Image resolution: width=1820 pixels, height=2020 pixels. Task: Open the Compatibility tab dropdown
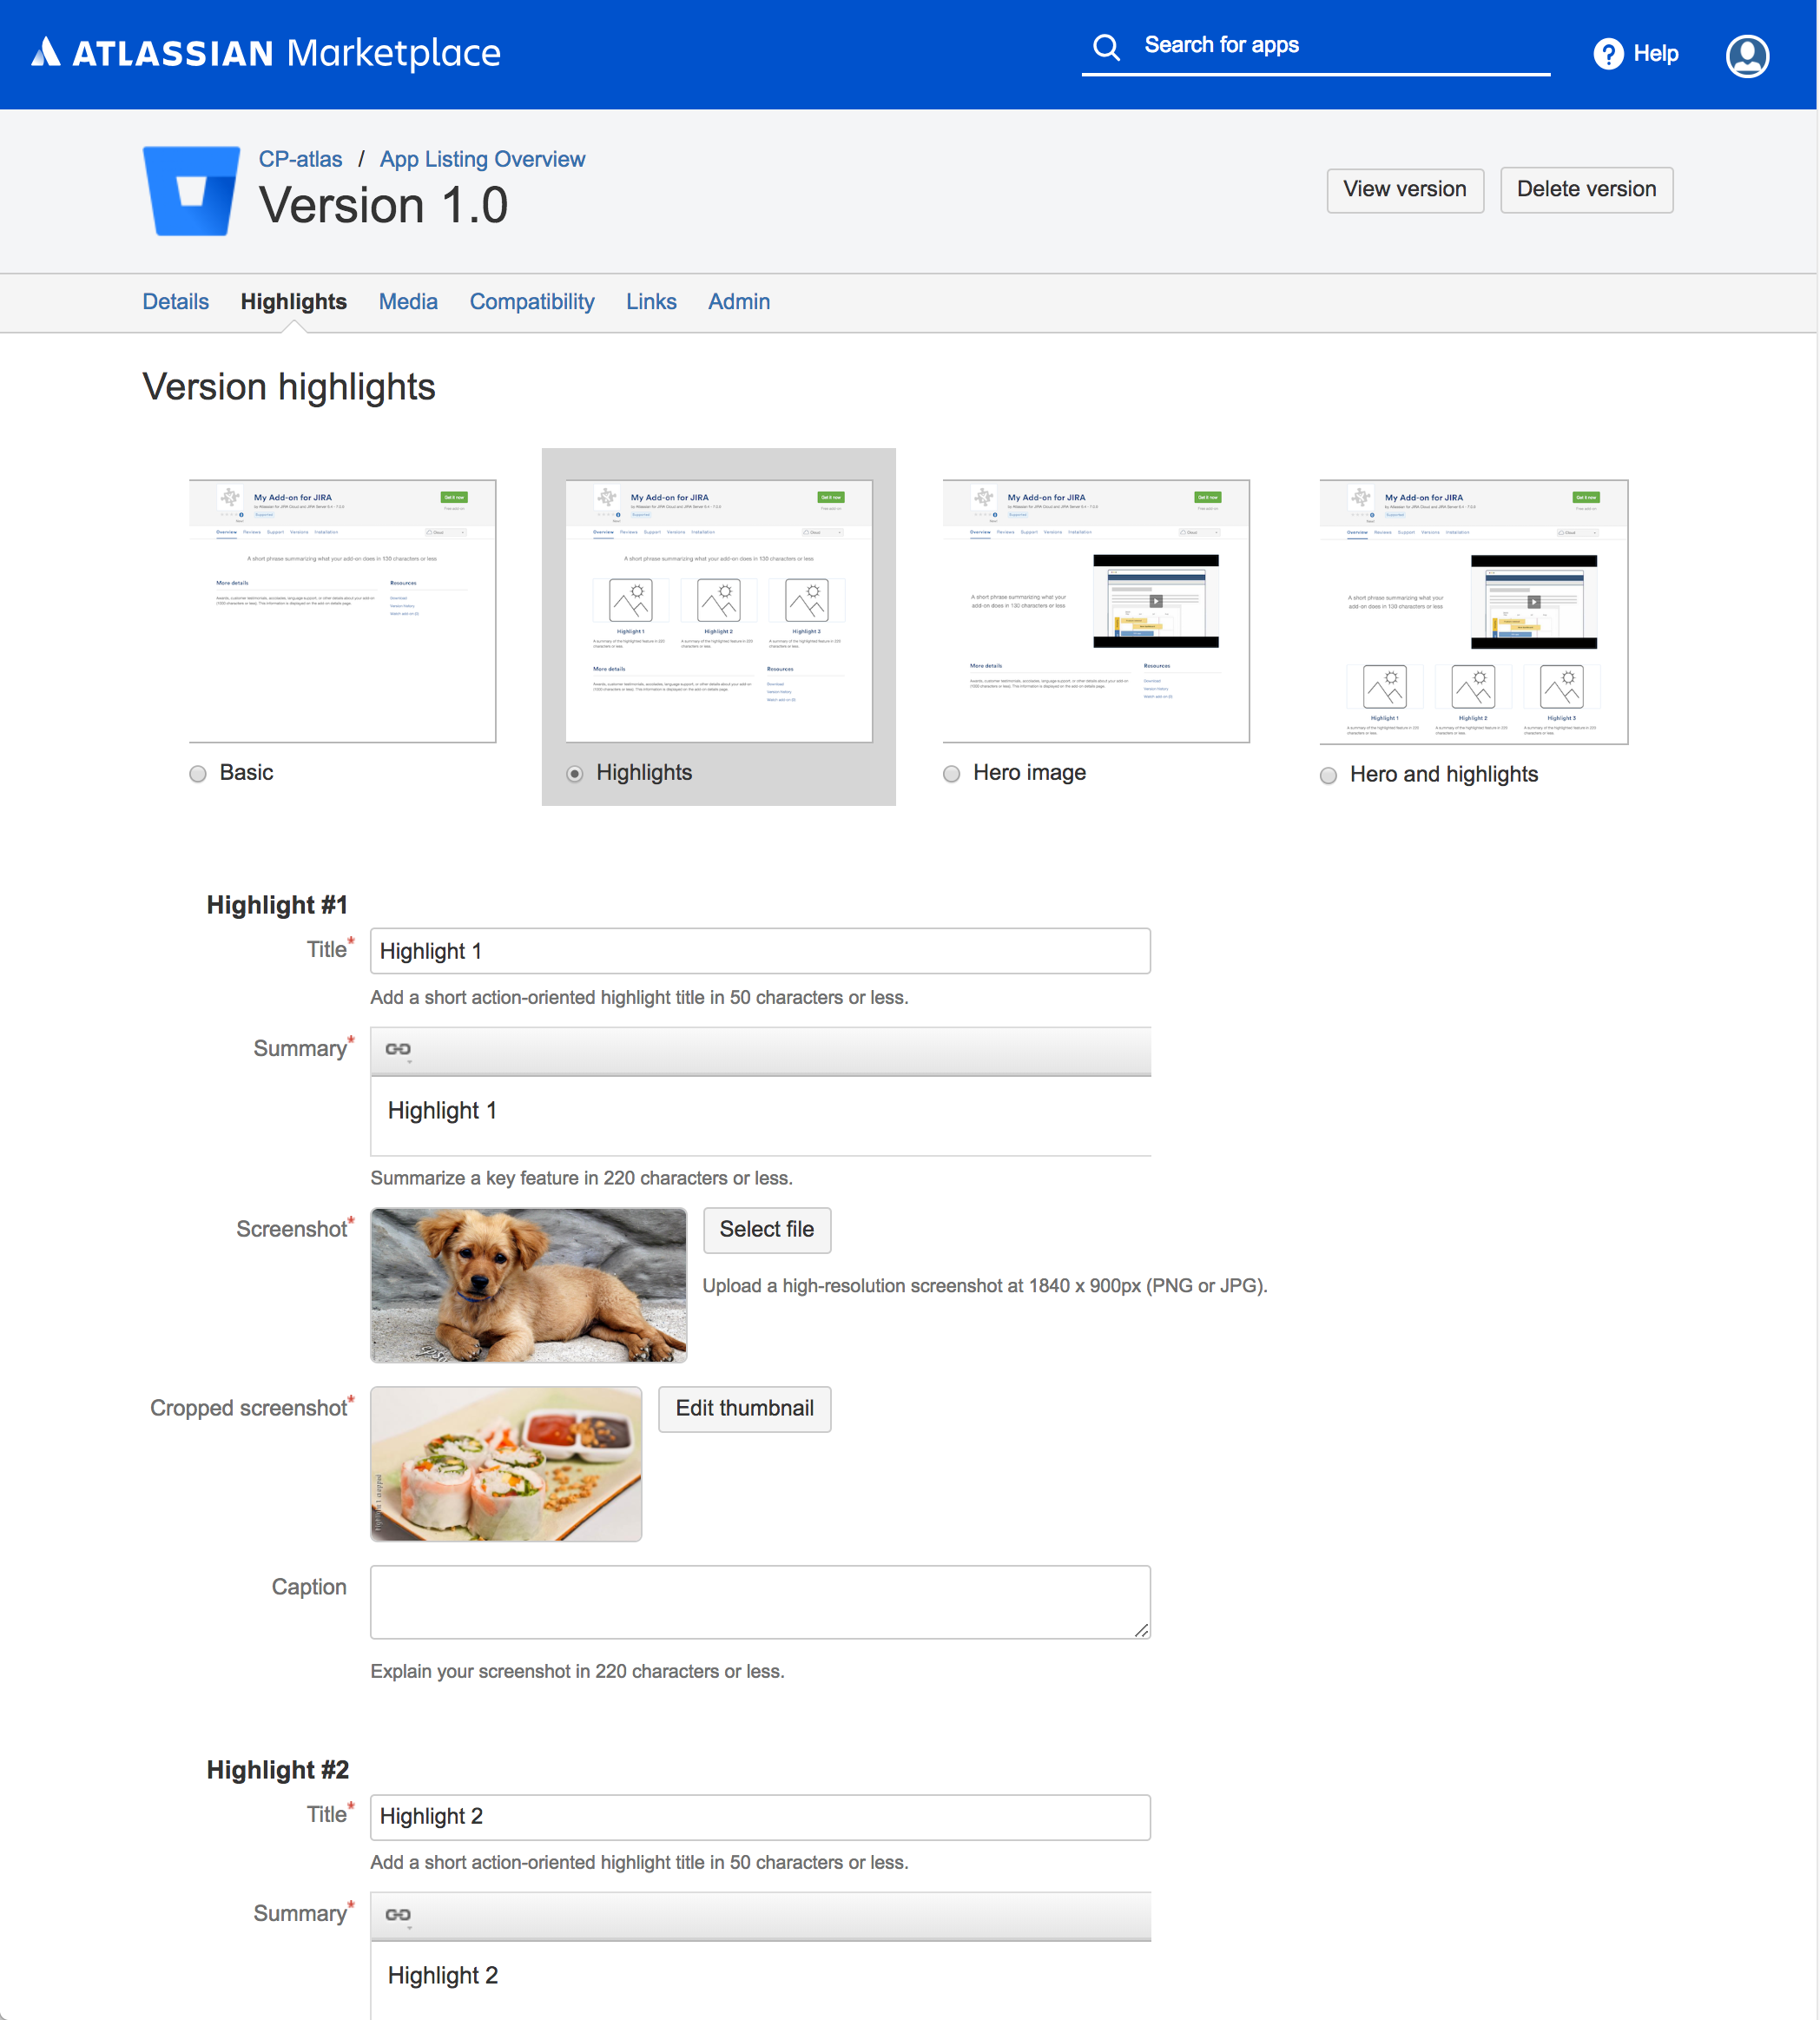[531, 302]
